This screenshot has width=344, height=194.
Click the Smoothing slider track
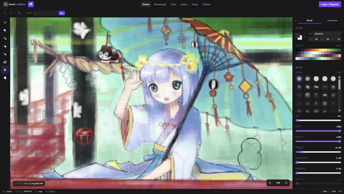tap(318, 162)
